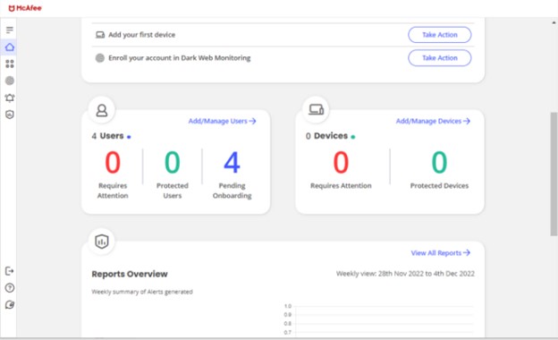Click the Protected Devices count 0
The image size is (558, 340).
439,162
